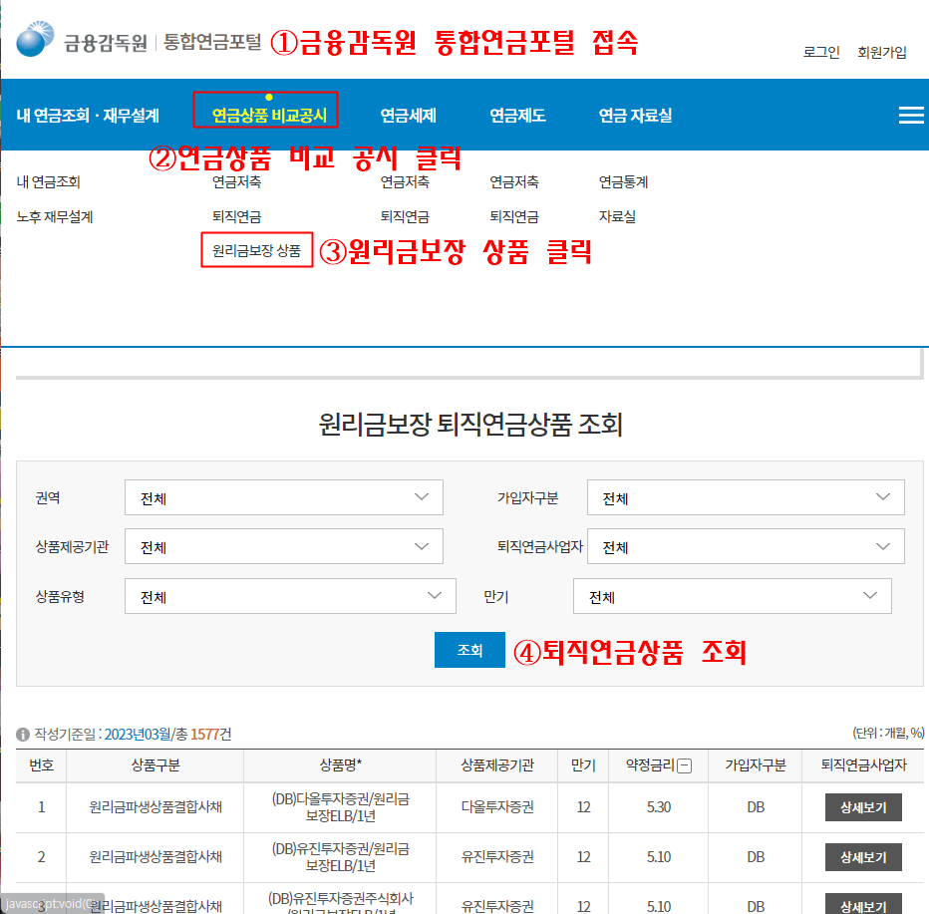Viewport: 929px width, 914px height.
Task: Open the 연금세제 menu
Action: [x=408, y=114]
